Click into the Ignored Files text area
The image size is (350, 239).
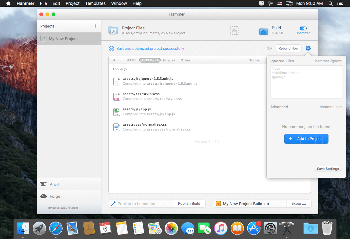click(x=306, y=82)
